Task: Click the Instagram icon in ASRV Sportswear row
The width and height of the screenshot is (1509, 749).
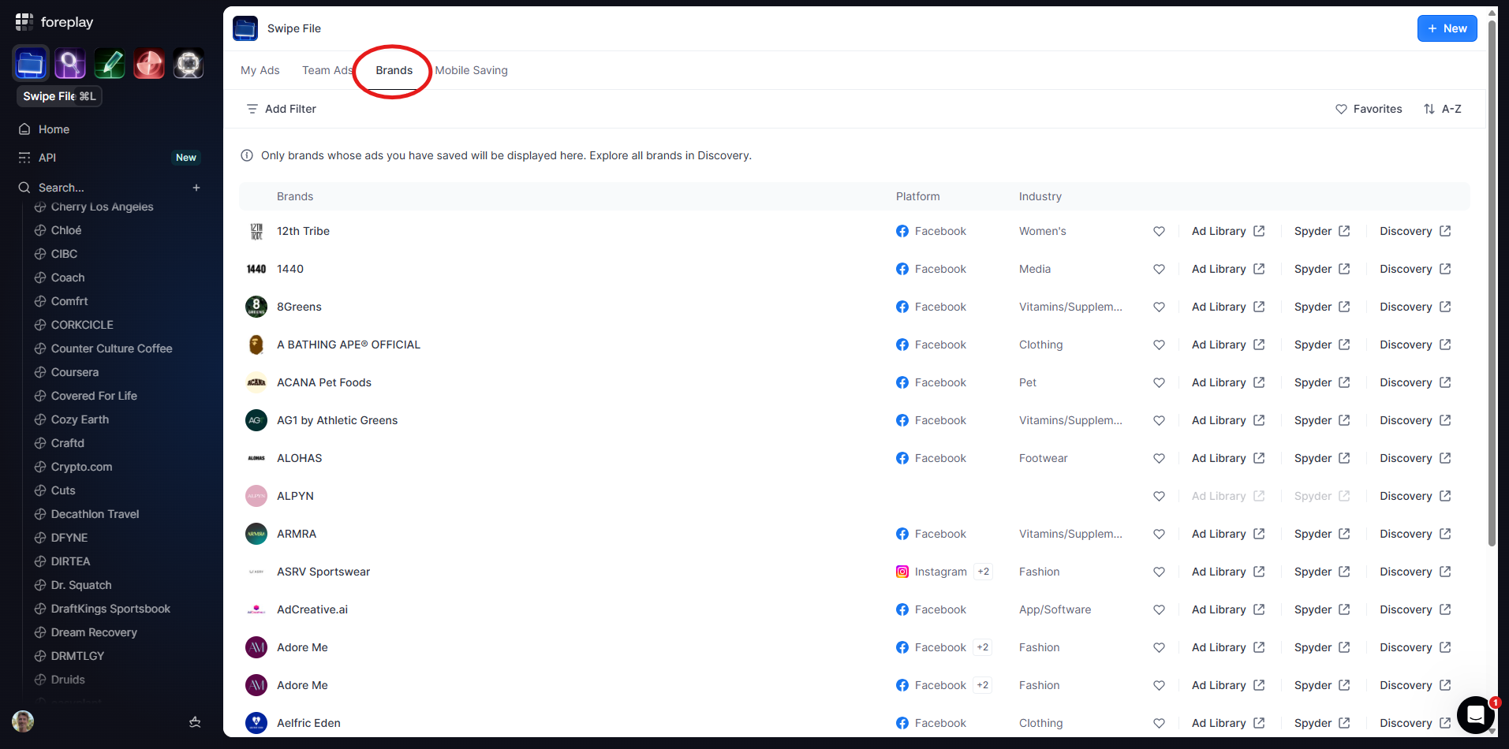Action: pyautogui.click(x=902, y=572)
